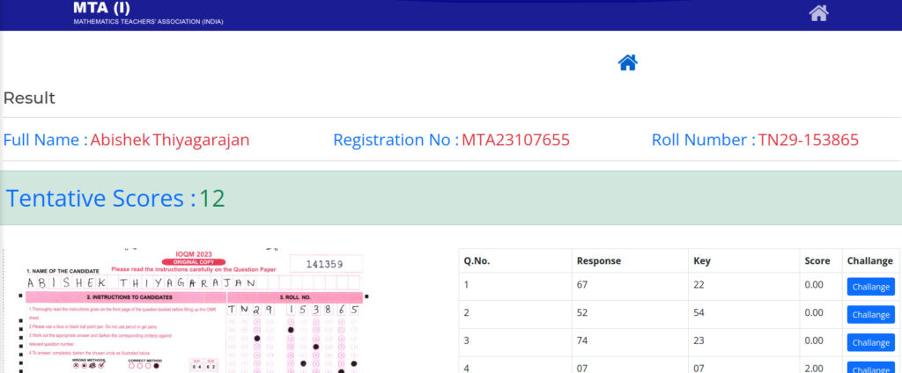Viewport: 902px width, 373px height.
Task: Click the Result heading
Action: [x=29, y=99]
